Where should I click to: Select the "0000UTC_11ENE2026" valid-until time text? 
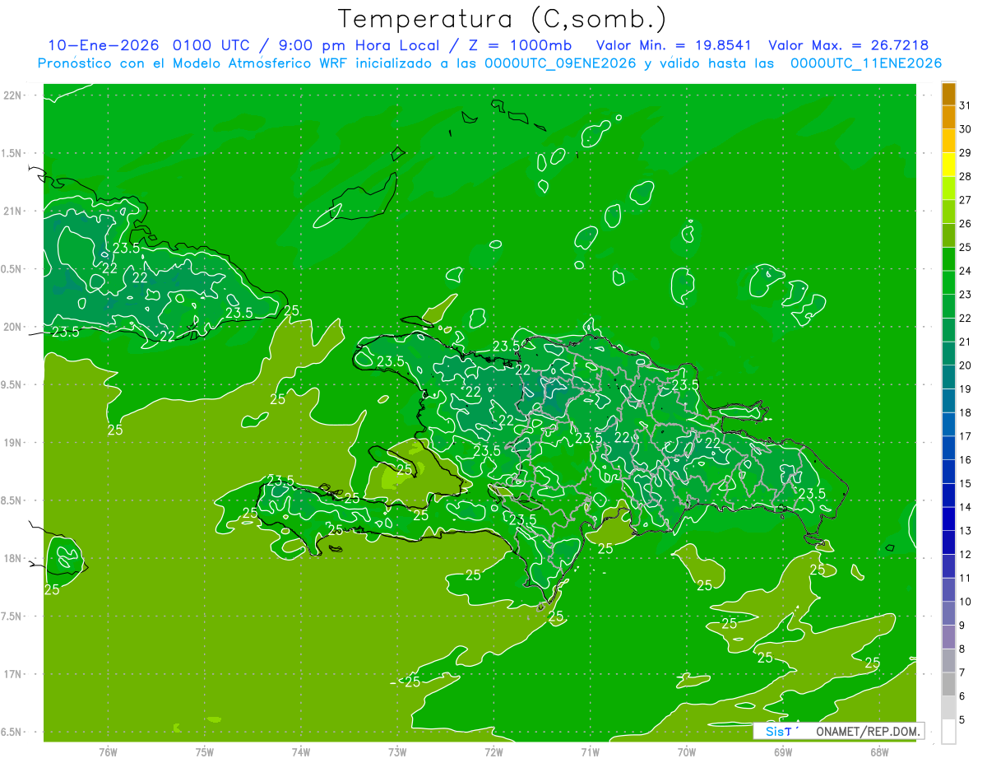click(x=866, y=63)
